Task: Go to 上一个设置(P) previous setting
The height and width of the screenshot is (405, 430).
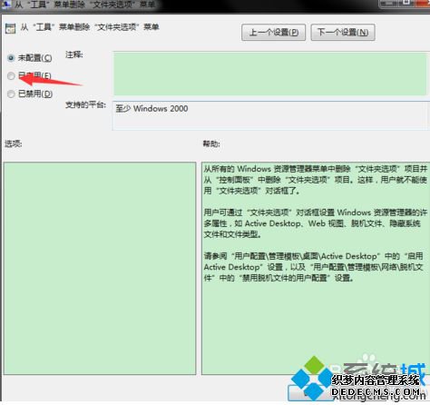Action: pos(273,33)
